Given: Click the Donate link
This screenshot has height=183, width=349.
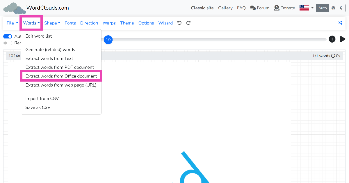Looking at the screenshot, I should (284, 8).
